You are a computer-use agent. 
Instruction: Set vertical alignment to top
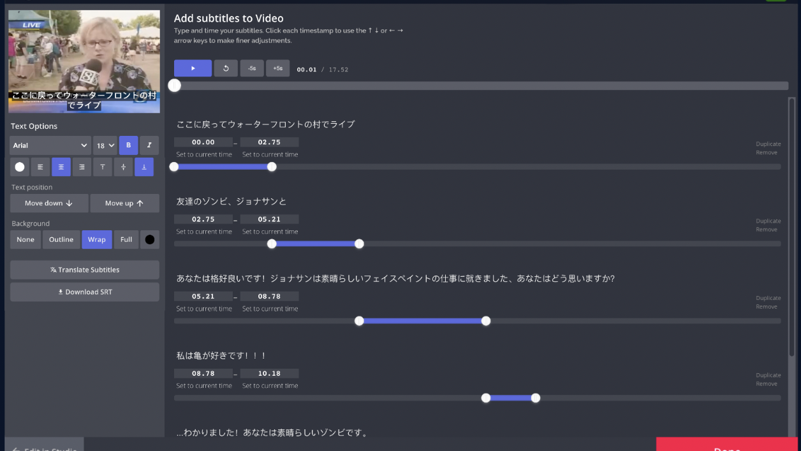tap(102, 166)
